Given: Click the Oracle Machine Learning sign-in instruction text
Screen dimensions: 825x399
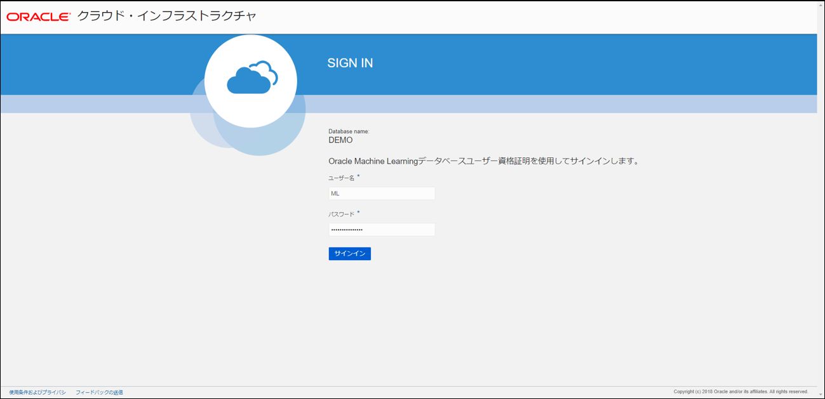Looking at the screenshot, I should pos(483,161).
